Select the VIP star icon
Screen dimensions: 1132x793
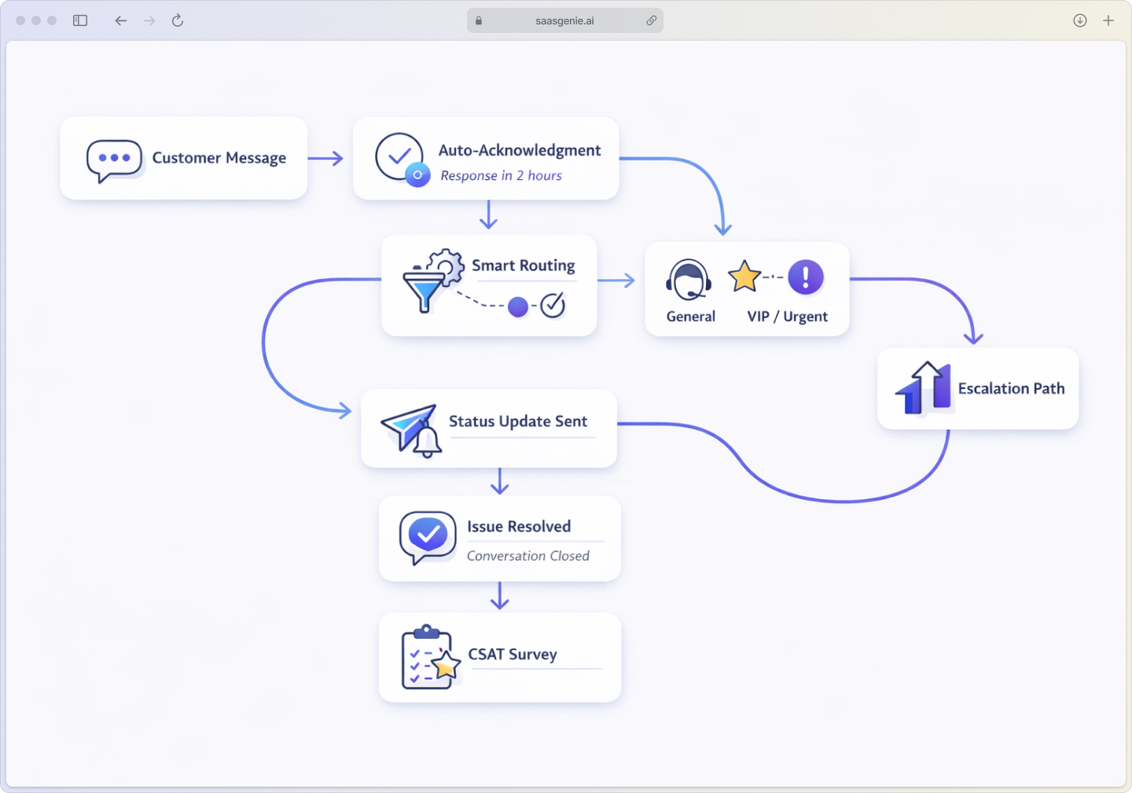coord(744,277)
